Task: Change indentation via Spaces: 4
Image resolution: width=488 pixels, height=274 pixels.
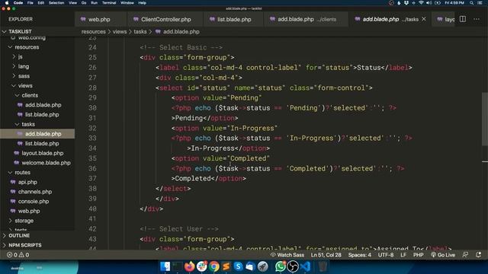Action: coord(359,255)
